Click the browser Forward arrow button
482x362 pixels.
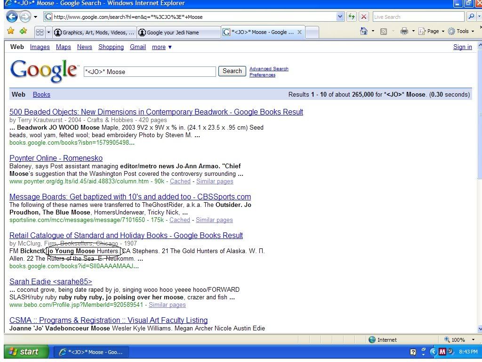25,16
